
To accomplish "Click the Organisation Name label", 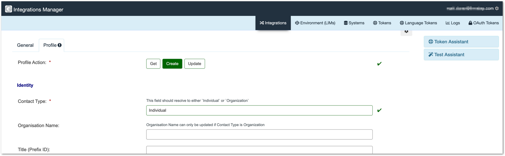I will 39,126.
